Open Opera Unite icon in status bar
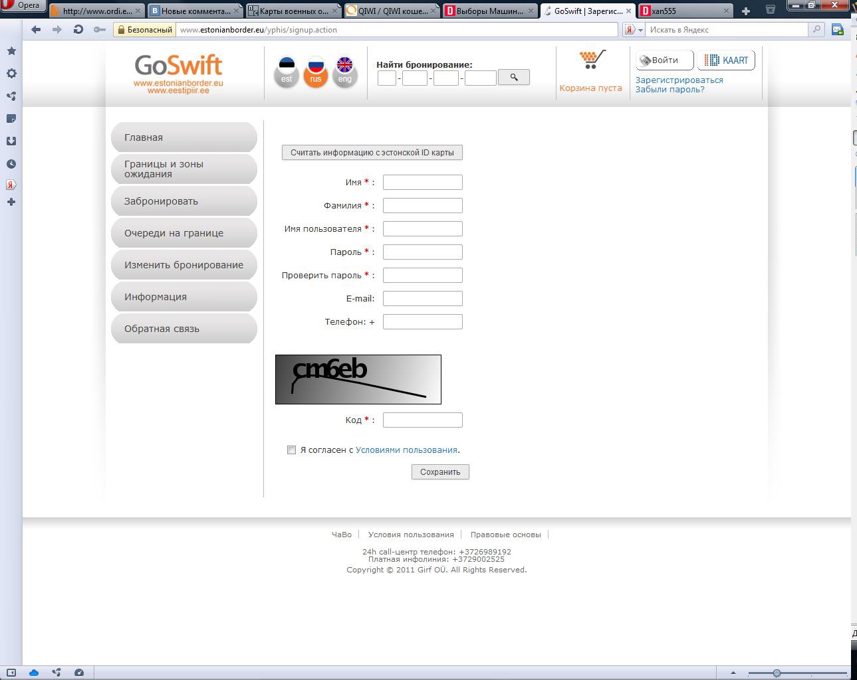Image resolution: width=857 pixels, height=680 pixels. click(57, 673)
